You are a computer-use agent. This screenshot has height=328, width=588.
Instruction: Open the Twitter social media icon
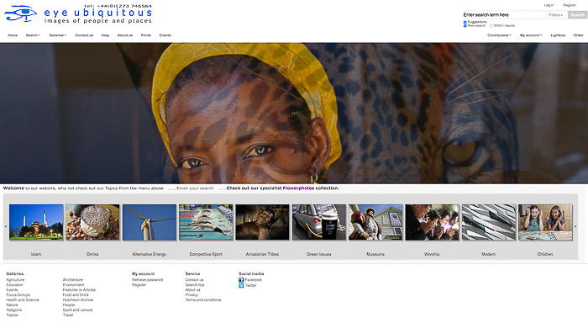(x=241, y=286)
